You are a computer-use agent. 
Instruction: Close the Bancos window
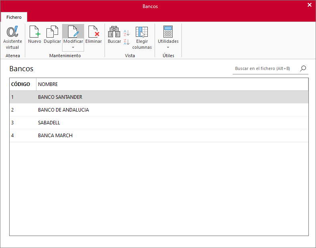point(310,5)
